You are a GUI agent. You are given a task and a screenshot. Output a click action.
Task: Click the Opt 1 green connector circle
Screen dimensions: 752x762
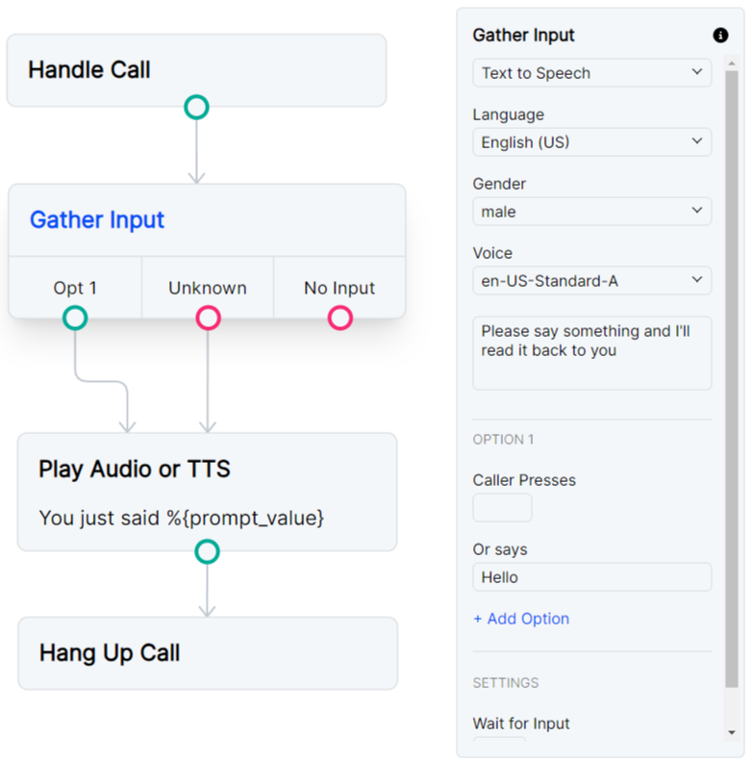[75, 317]
